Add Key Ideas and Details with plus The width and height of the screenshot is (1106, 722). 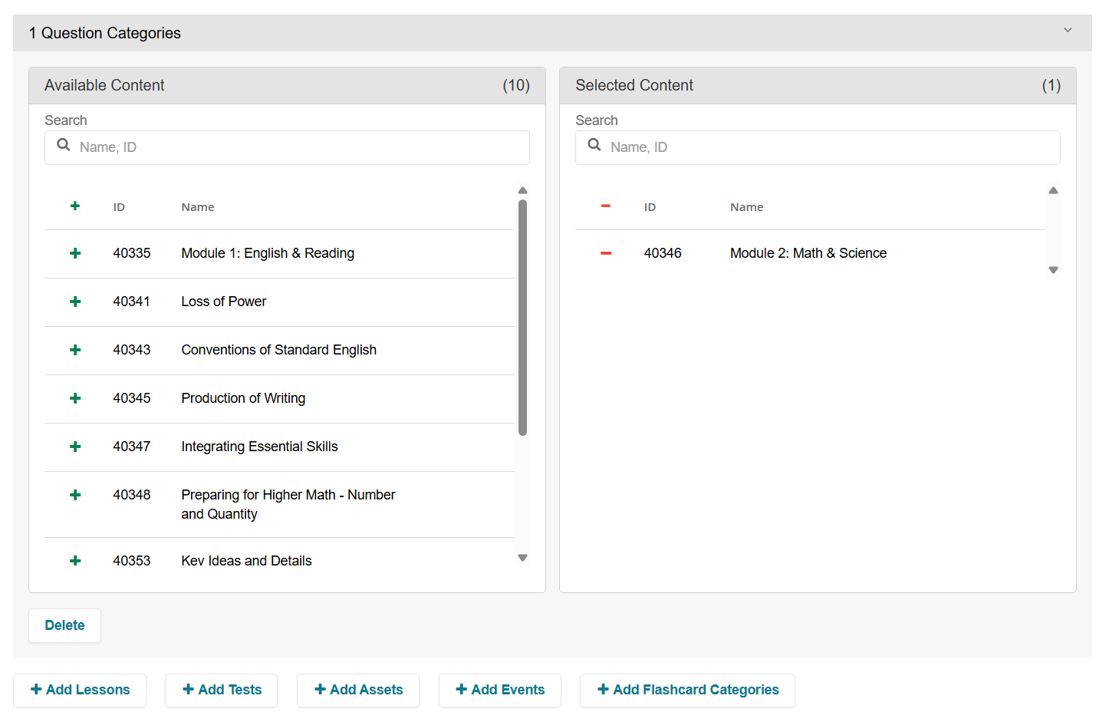click(x=75, y=561)
